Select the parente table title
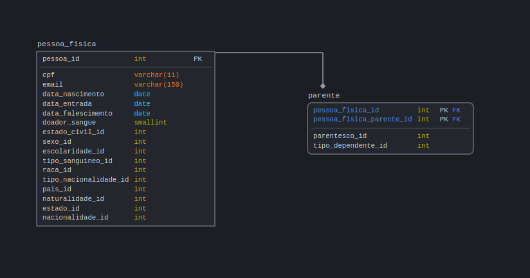The width and height of the screenshot is (530, 278). [324, 96]
